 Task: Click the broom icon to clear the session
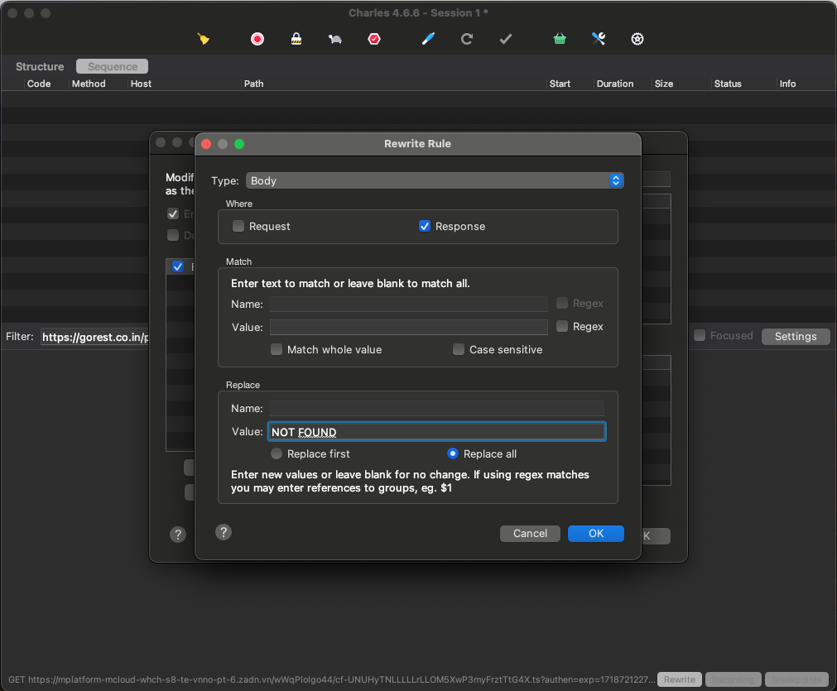click(x=203, y=38)
